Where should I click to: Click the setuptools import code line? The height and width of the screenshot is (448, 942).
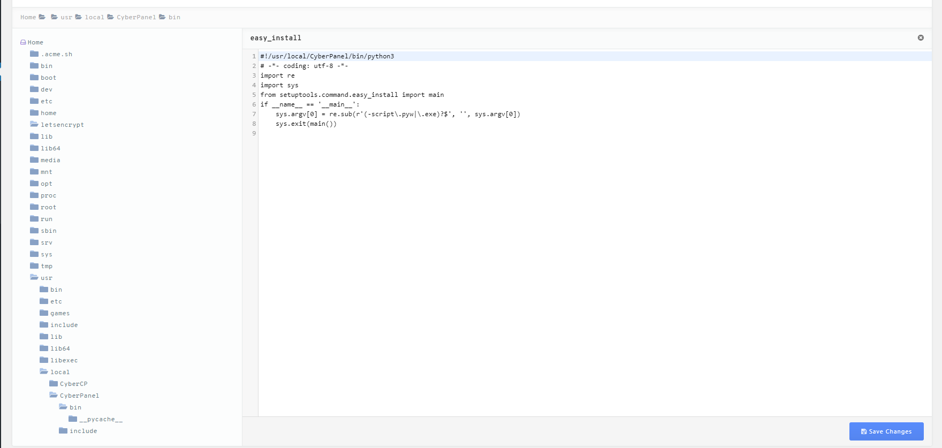point(352,95)
